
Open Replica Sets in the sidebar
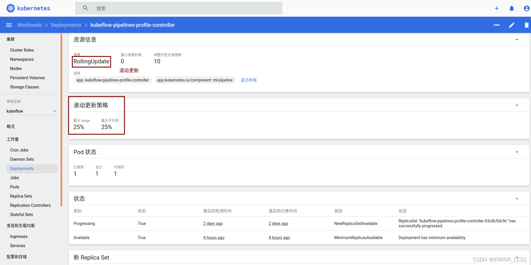tap(21, 196)
